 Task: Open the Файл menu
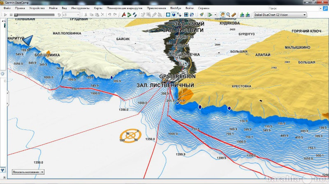click(7, 8)
